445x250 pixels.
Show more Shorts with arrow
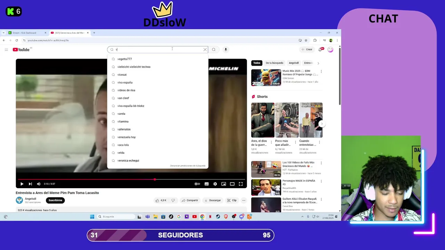(x=322, y=124)
